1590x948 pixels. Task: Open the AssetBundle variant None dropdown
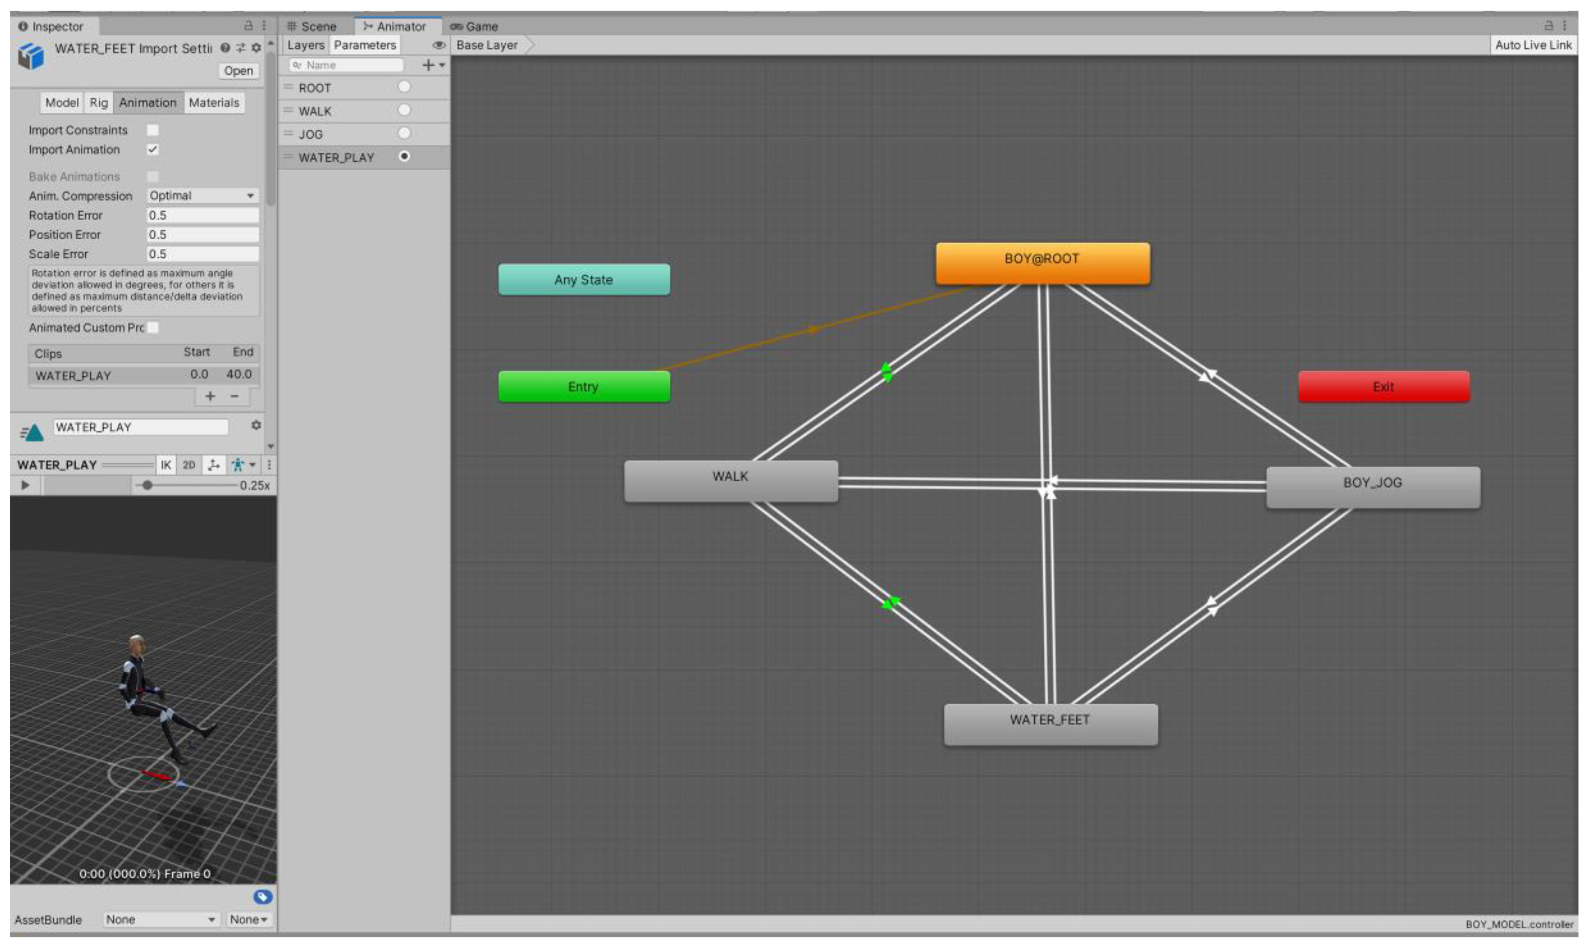click(248, 920)
